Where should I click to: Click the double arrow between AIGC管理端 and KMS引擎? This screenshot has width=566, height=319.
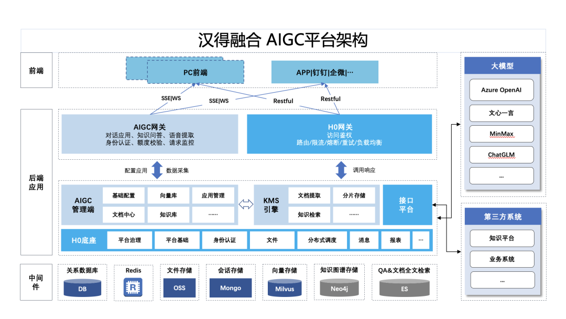[x=246, y=205]
